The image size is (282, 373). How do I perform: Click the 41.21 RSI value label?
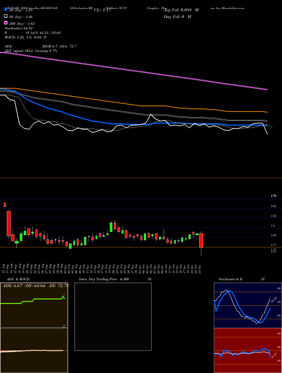[274, 356]
